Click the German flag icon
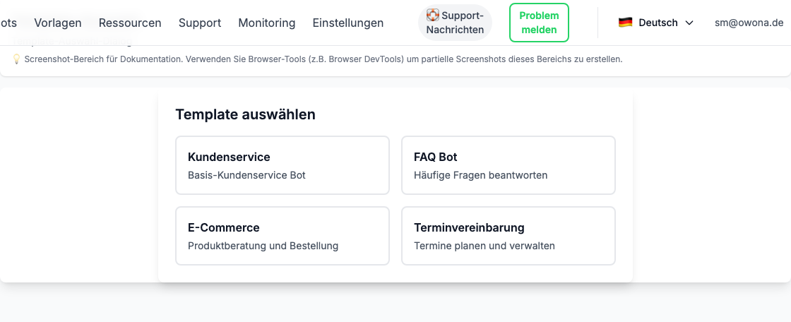 pyautogui.click(x=625, y=23)
